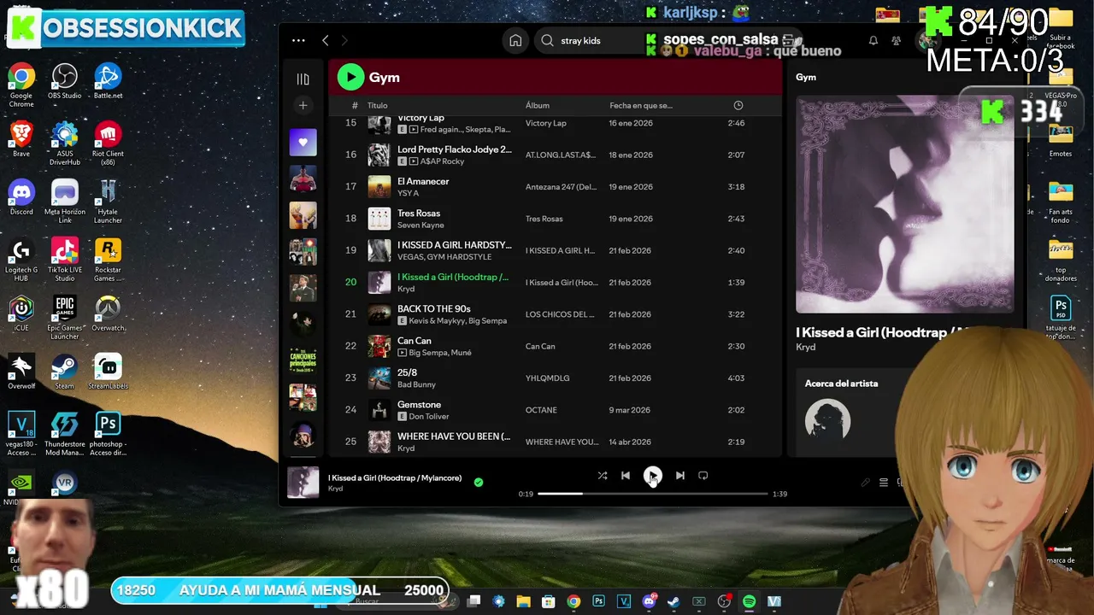Open StreamLabels desktop shortcut
The height and width of the screenshot is (615, 1094).
(x=108, y=372)
